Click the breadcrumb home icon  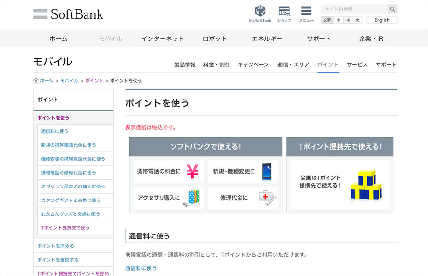(36, 80)
